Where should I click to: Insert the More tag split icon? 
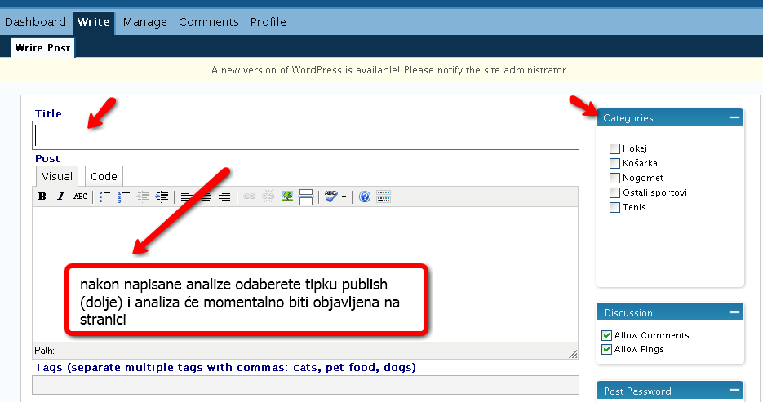306,197
